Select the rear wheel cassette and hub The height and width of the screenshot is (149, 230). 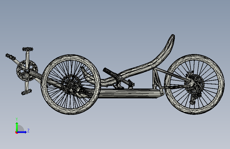click(x=194, y=85)
